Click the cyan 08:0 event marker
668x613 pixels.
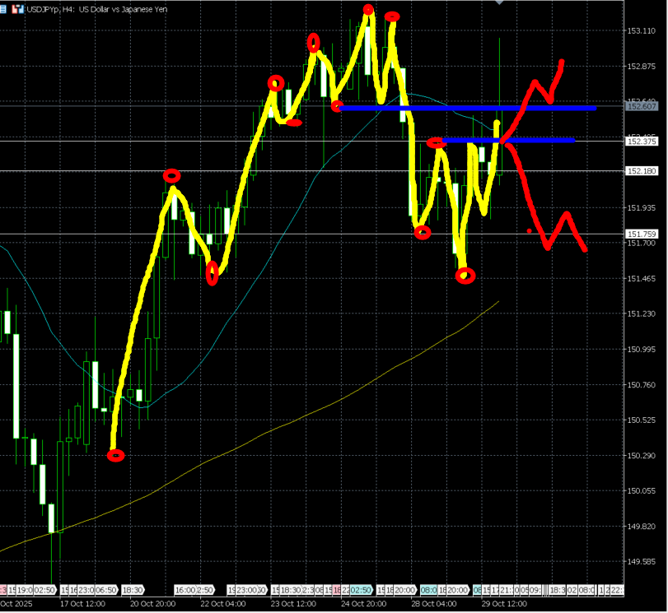pos(429,590)
